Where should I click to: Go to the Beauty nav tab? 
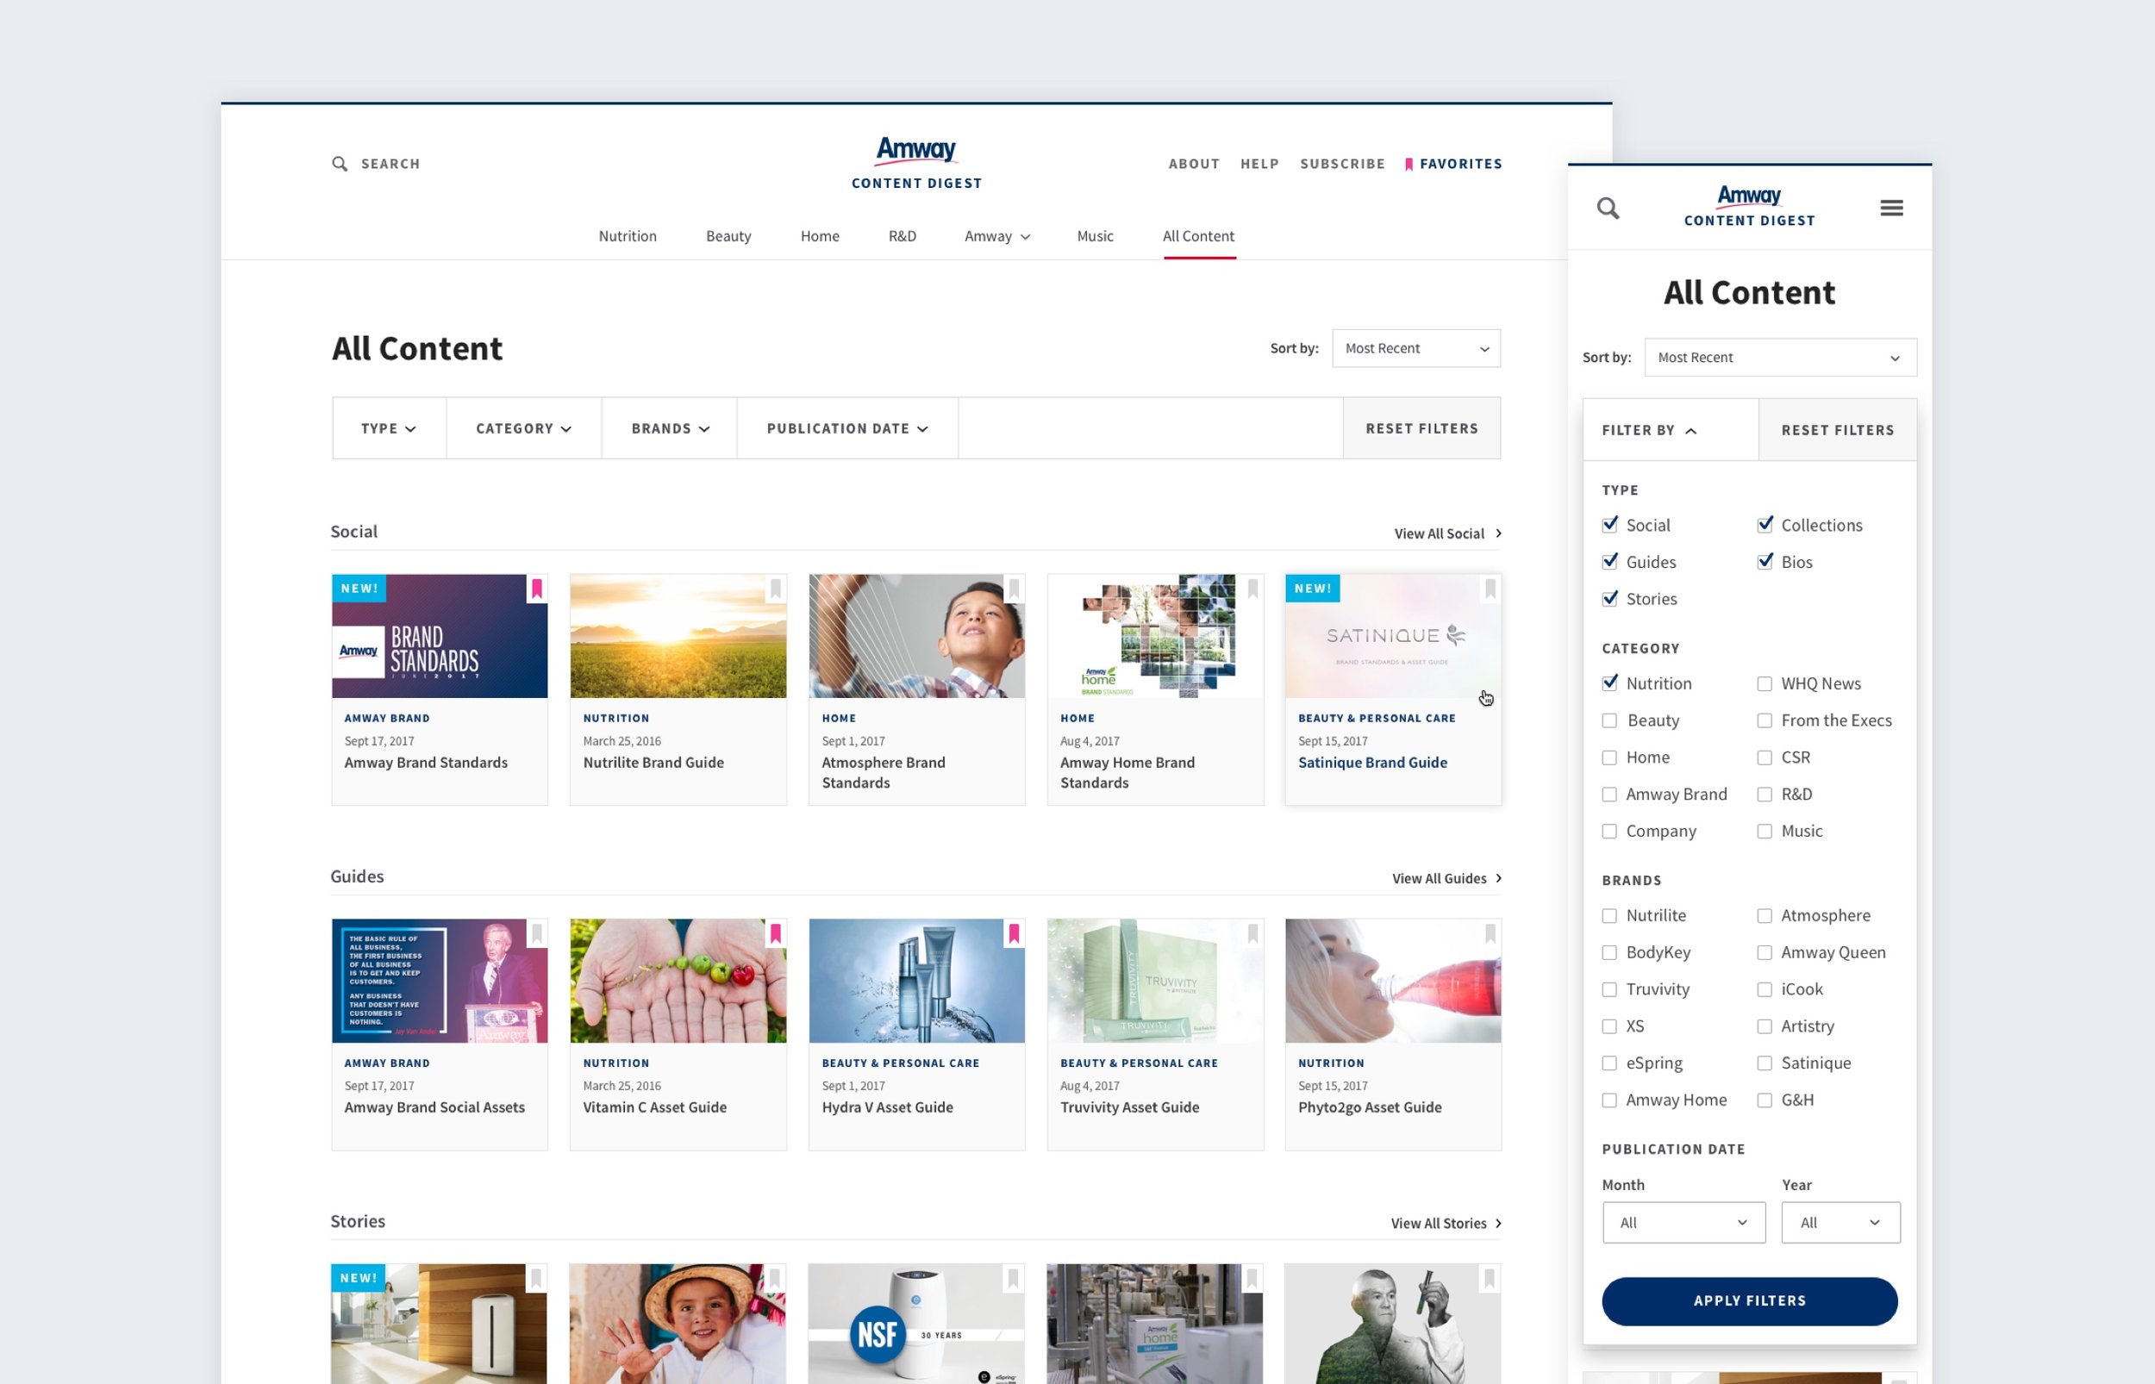click(728, 236)
